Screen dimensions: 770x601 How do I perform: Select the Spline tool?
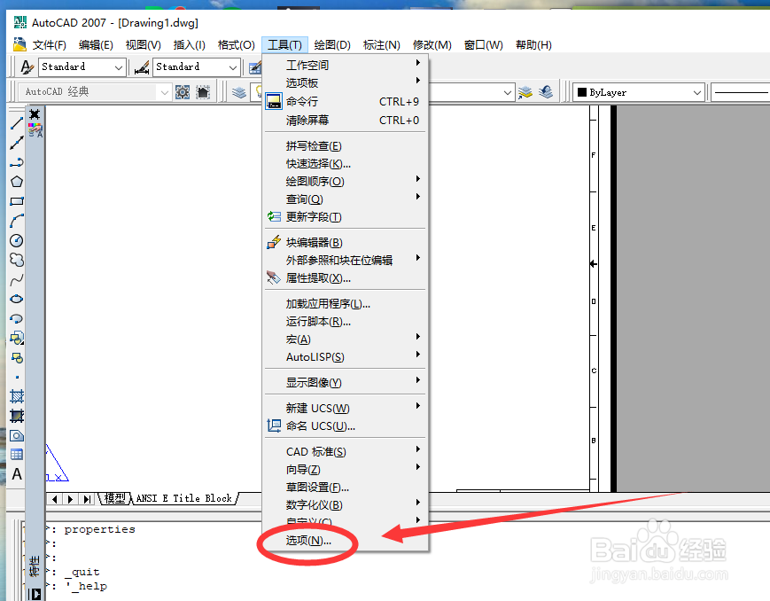point(17,279)
